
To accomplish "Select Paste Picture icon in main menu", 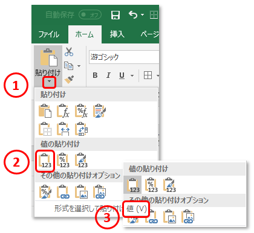I will click(81, 192).
